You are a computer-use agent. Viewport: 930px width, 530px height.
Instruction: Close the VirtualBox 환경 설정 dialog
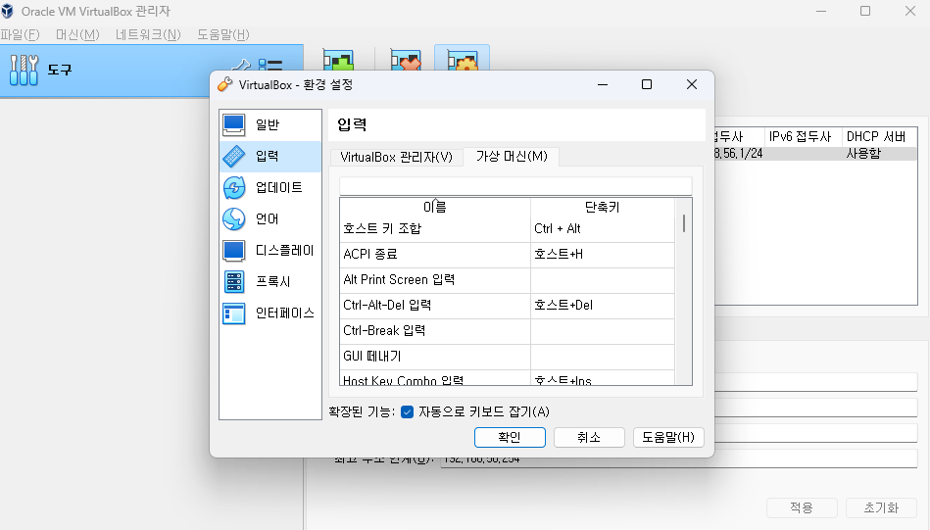(x=692, y=85)
